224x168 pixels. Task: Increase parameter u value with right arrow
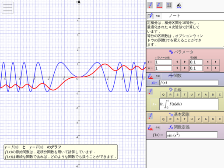(185, 68)
